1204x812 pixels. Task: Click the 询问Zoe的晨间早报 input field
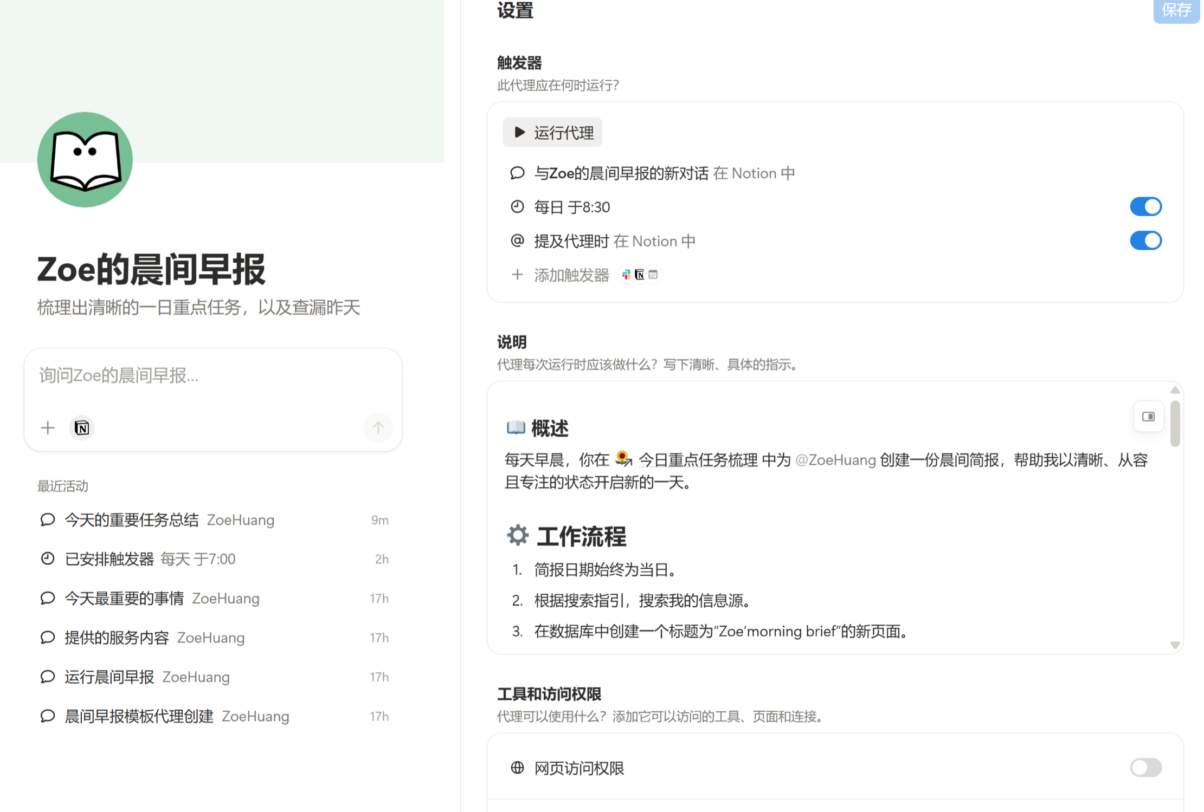click(213, 375)
